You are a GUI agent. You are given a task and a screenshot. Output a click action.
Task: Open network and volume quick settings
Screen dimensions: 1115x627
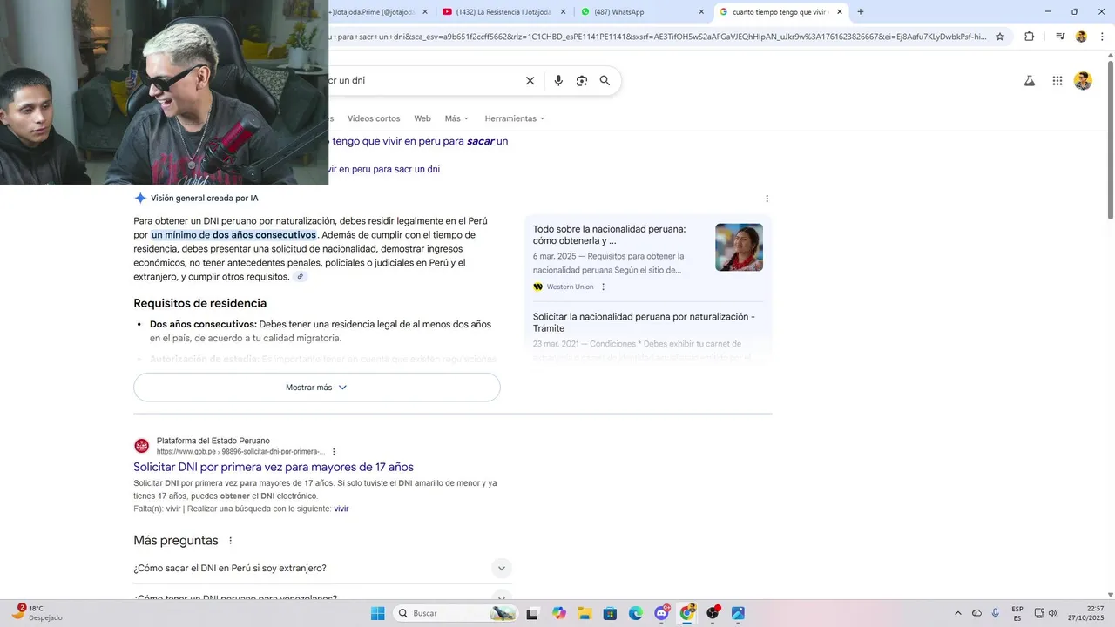pos(1045,613)
